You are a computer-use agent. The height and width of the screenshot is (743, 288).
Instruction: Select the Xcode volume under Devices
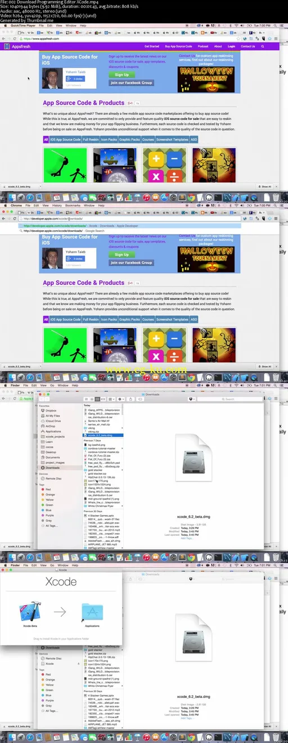49,664
